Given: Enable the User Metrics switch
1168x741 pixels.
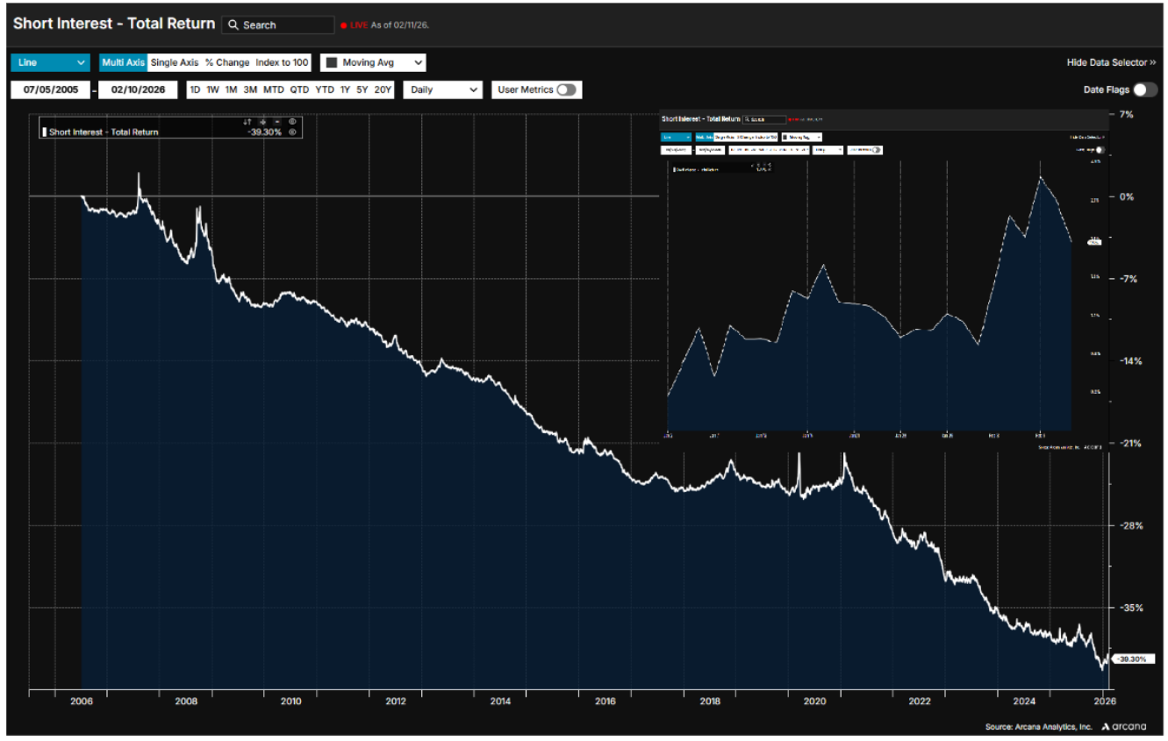Looking at the screenshot, I should 566,89.
